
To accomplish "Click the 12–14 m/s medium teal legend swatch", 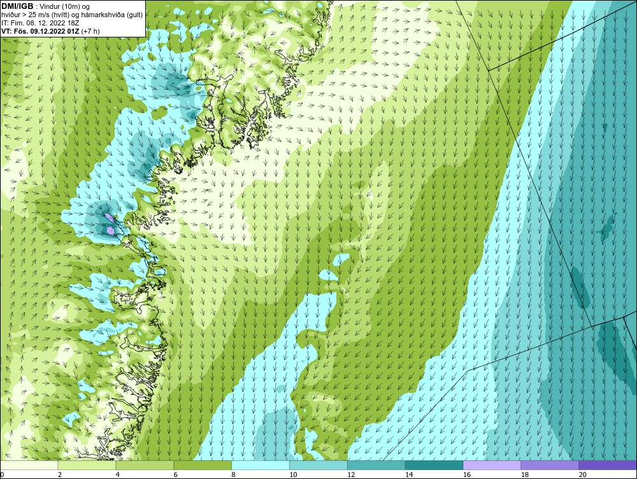I will tap(376, 465).
